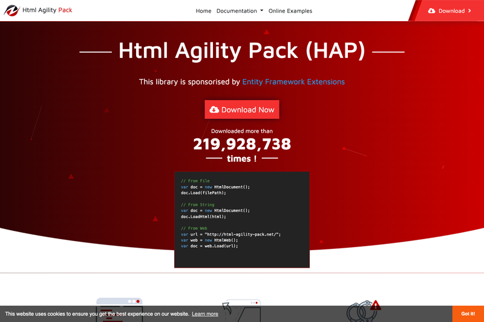This screenshot has width=484, height=322.
Task: Click the Download Now button
Action: [x=241, y=109]
